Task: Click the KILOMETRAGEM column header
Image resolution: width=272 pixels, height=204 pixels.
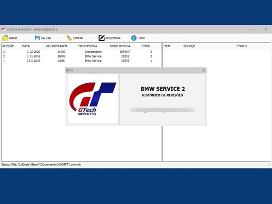Action: [x=57, y=46]
